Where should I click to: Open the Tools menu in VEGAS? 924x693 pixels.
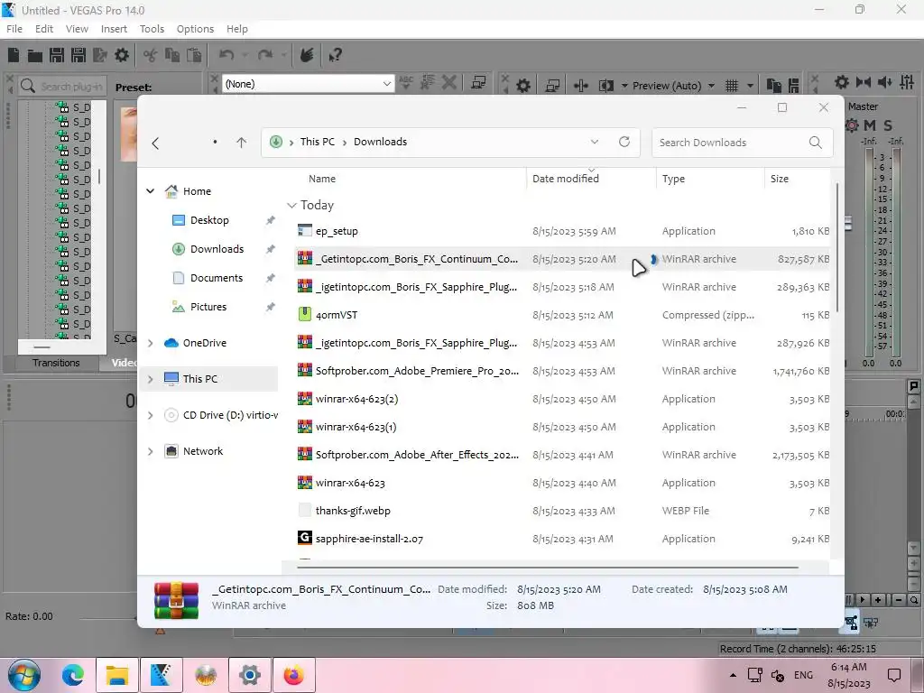(152, 29)
